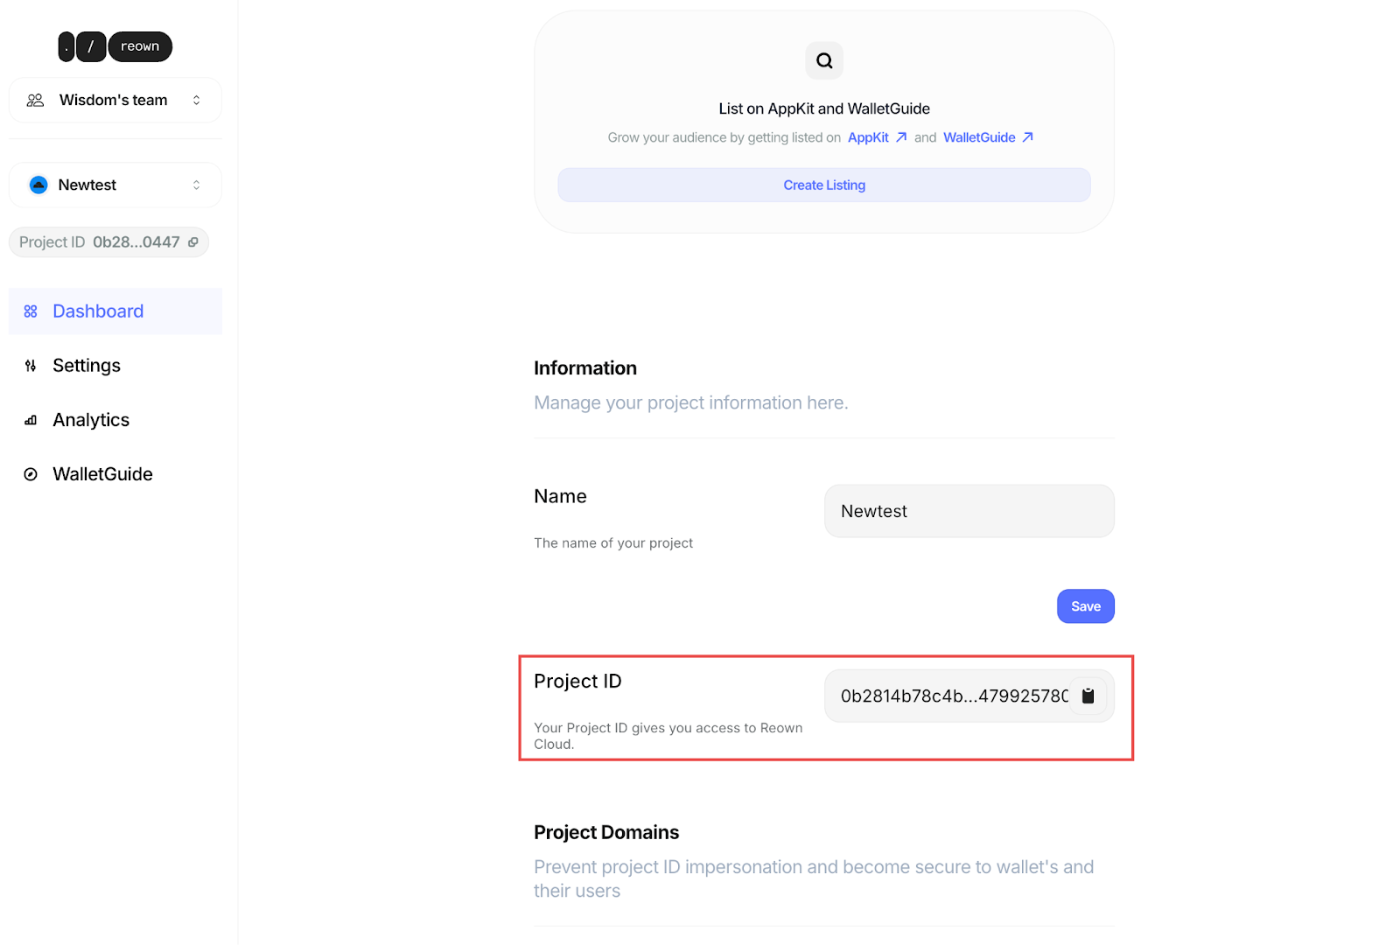1400x945 pixels.
Task: Go to the Analytics page
Action: [x=91, y=420]
